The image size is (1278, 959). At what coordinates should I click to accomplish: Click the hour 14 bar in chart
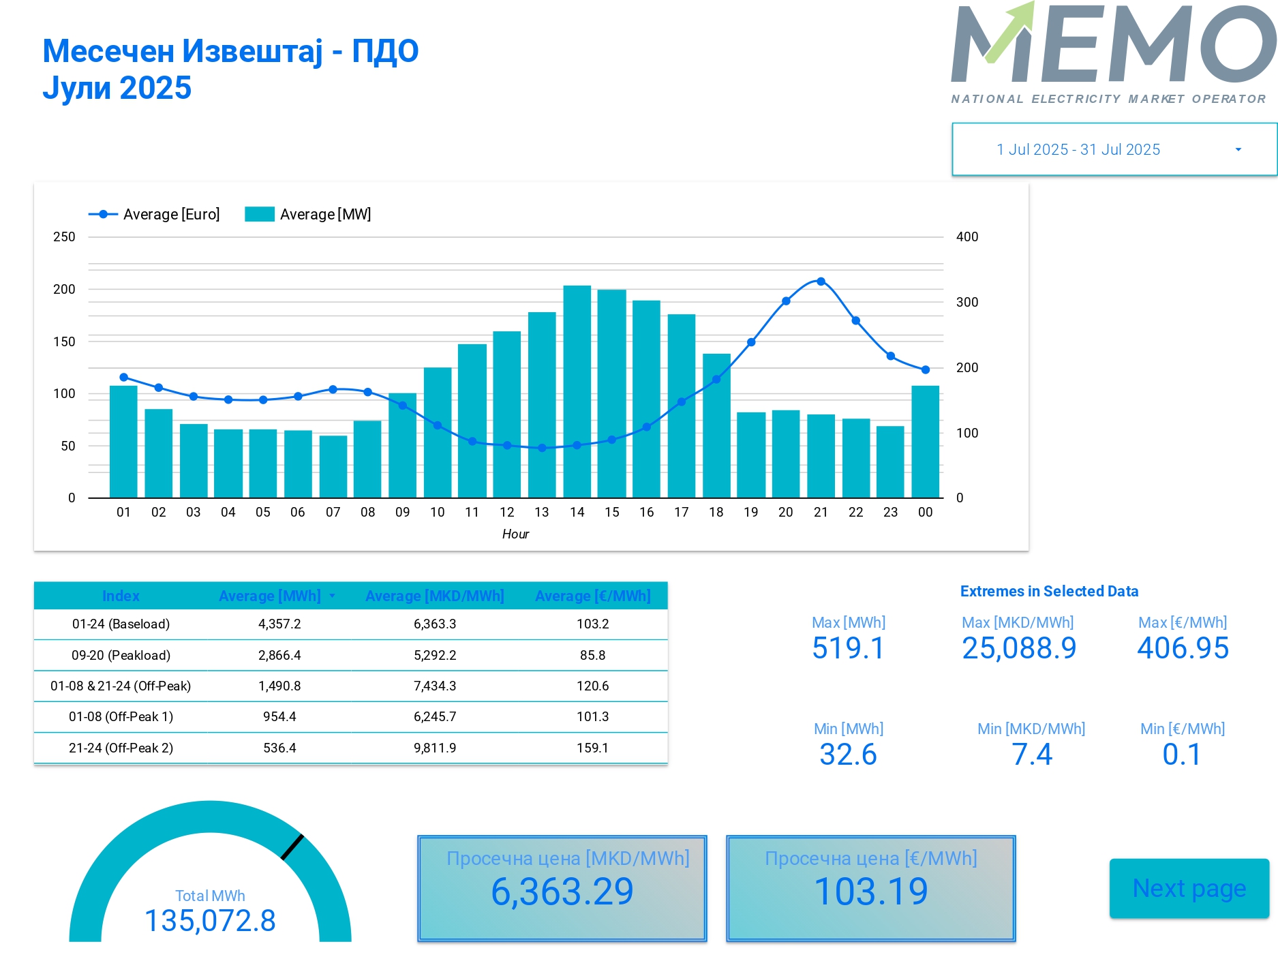click(x=577, y=392)
